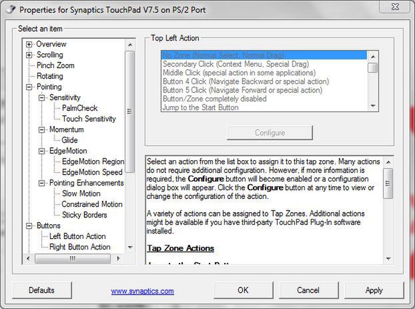Viewport: 415px width, 309px height.
Task: Click action list scrollbar thumb
Action: [373, 67]
